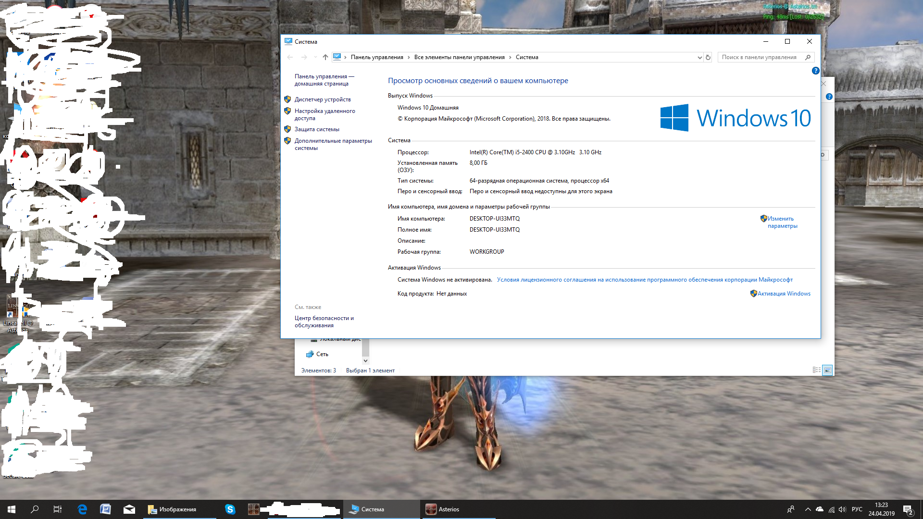Switch to Изображения Explorer window in taskbar

click(x=180, y=509)
